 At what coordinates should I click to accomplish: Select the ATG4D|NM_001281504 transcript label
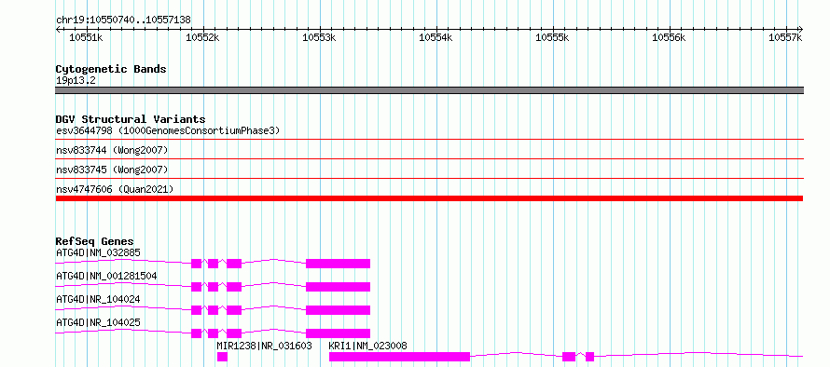click(x=106, y=276)
